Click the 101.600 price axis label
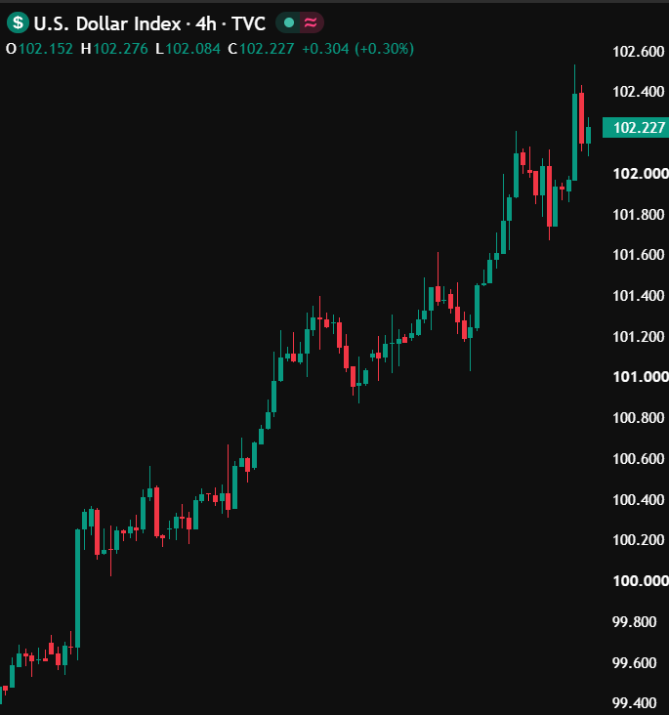Screen dimensions: 669x715 click(638, 254)
